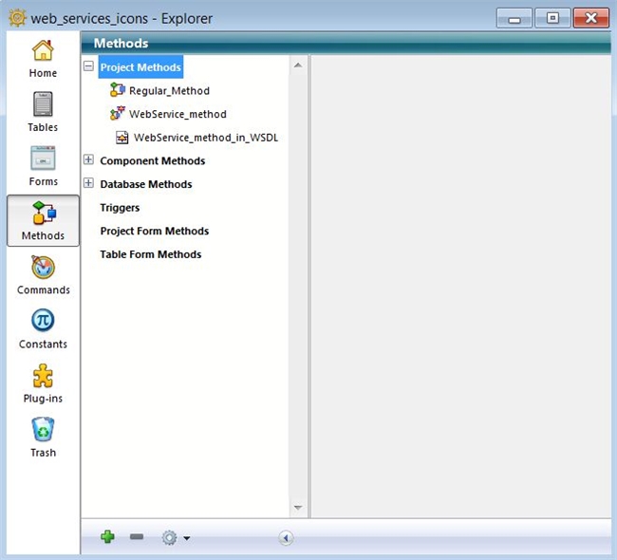Expand the Component Methods node

(88, 160)
